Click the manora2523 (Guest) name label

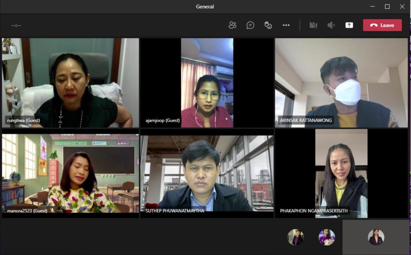point(27,211)
